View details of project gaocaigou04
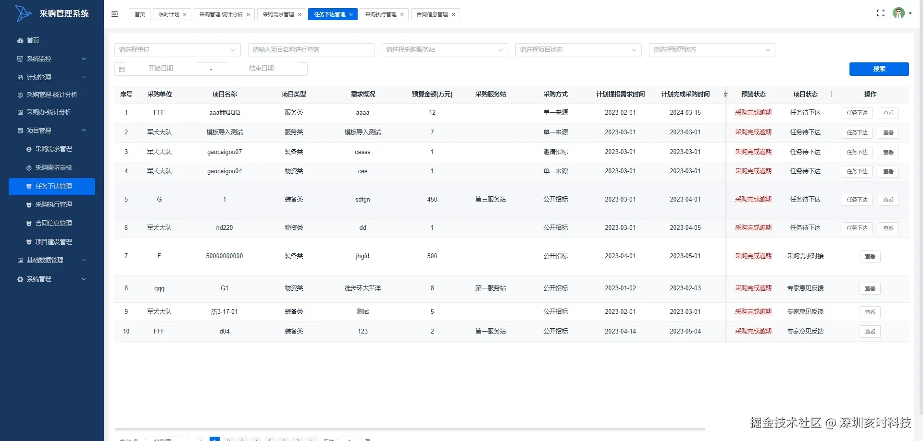The width and height of the screenshot is (923, 441). click(888, 172)
